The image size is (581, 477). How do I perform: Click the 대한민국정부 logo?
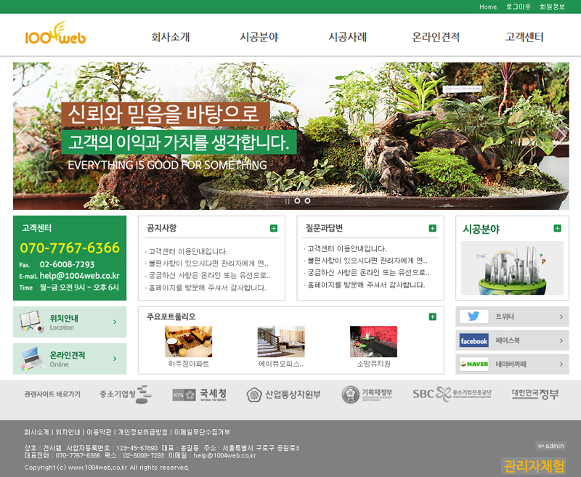[x=535, y=394]
